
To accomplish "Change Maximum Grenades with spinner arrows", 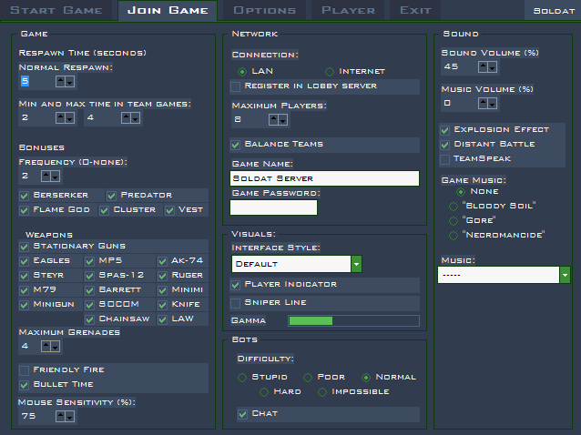I will 51,347.
